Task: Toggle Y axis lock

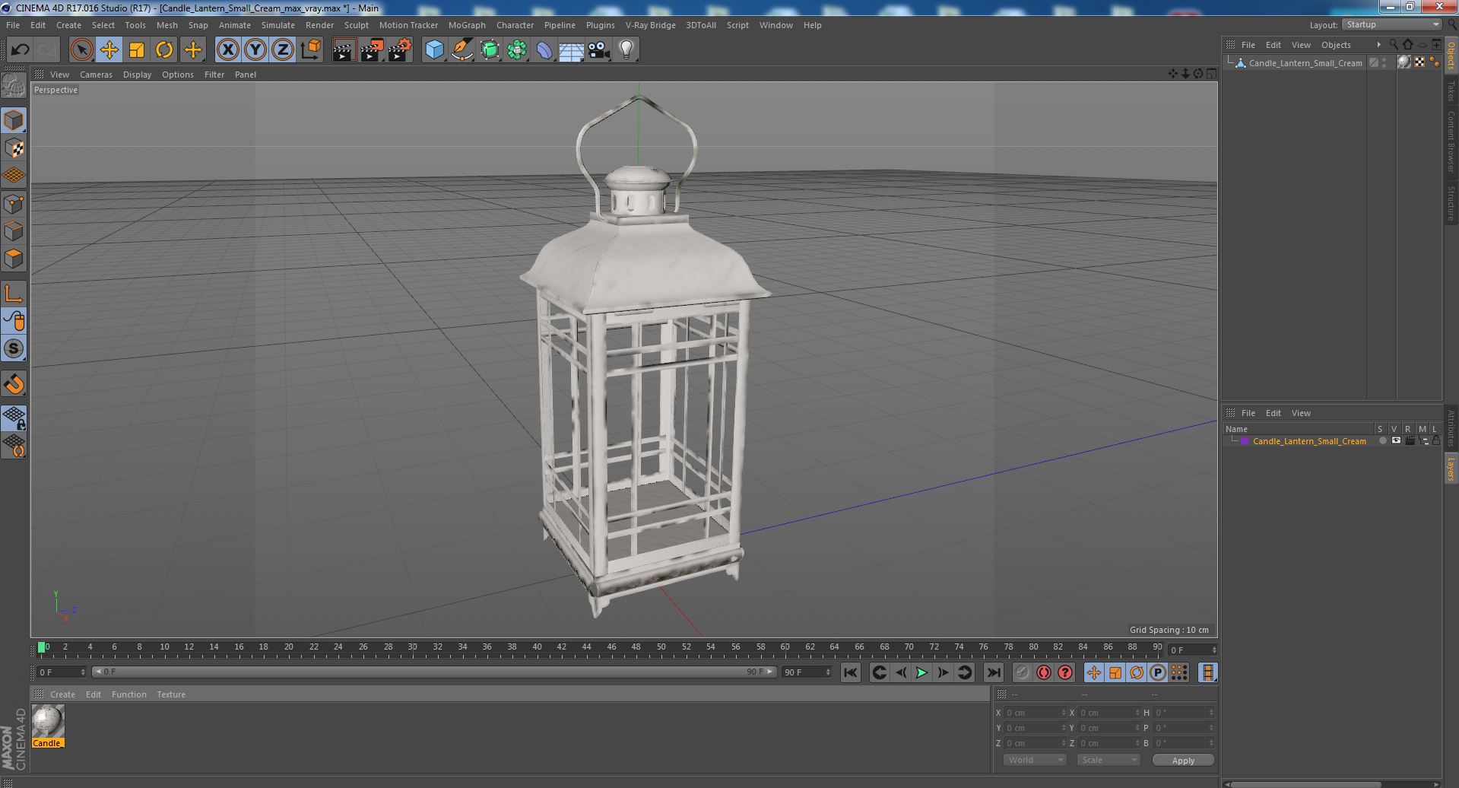Action: (255, 50)
